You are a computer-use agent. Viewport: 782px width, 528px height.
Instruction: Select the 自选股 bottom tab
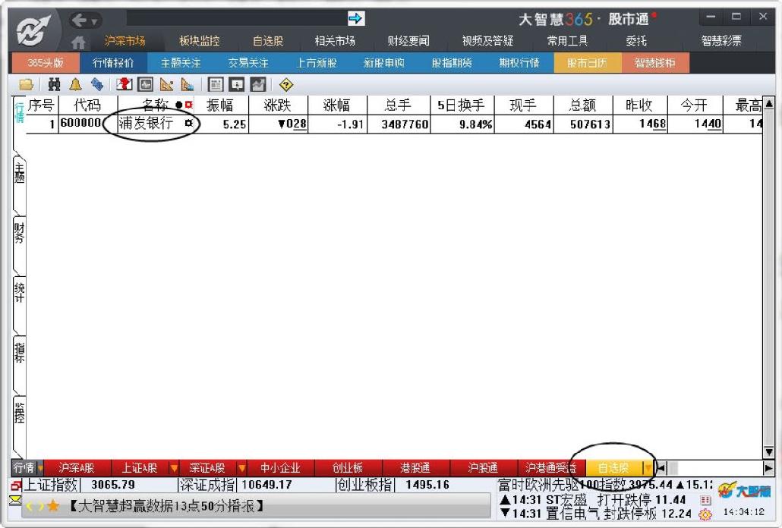[614, 468]
